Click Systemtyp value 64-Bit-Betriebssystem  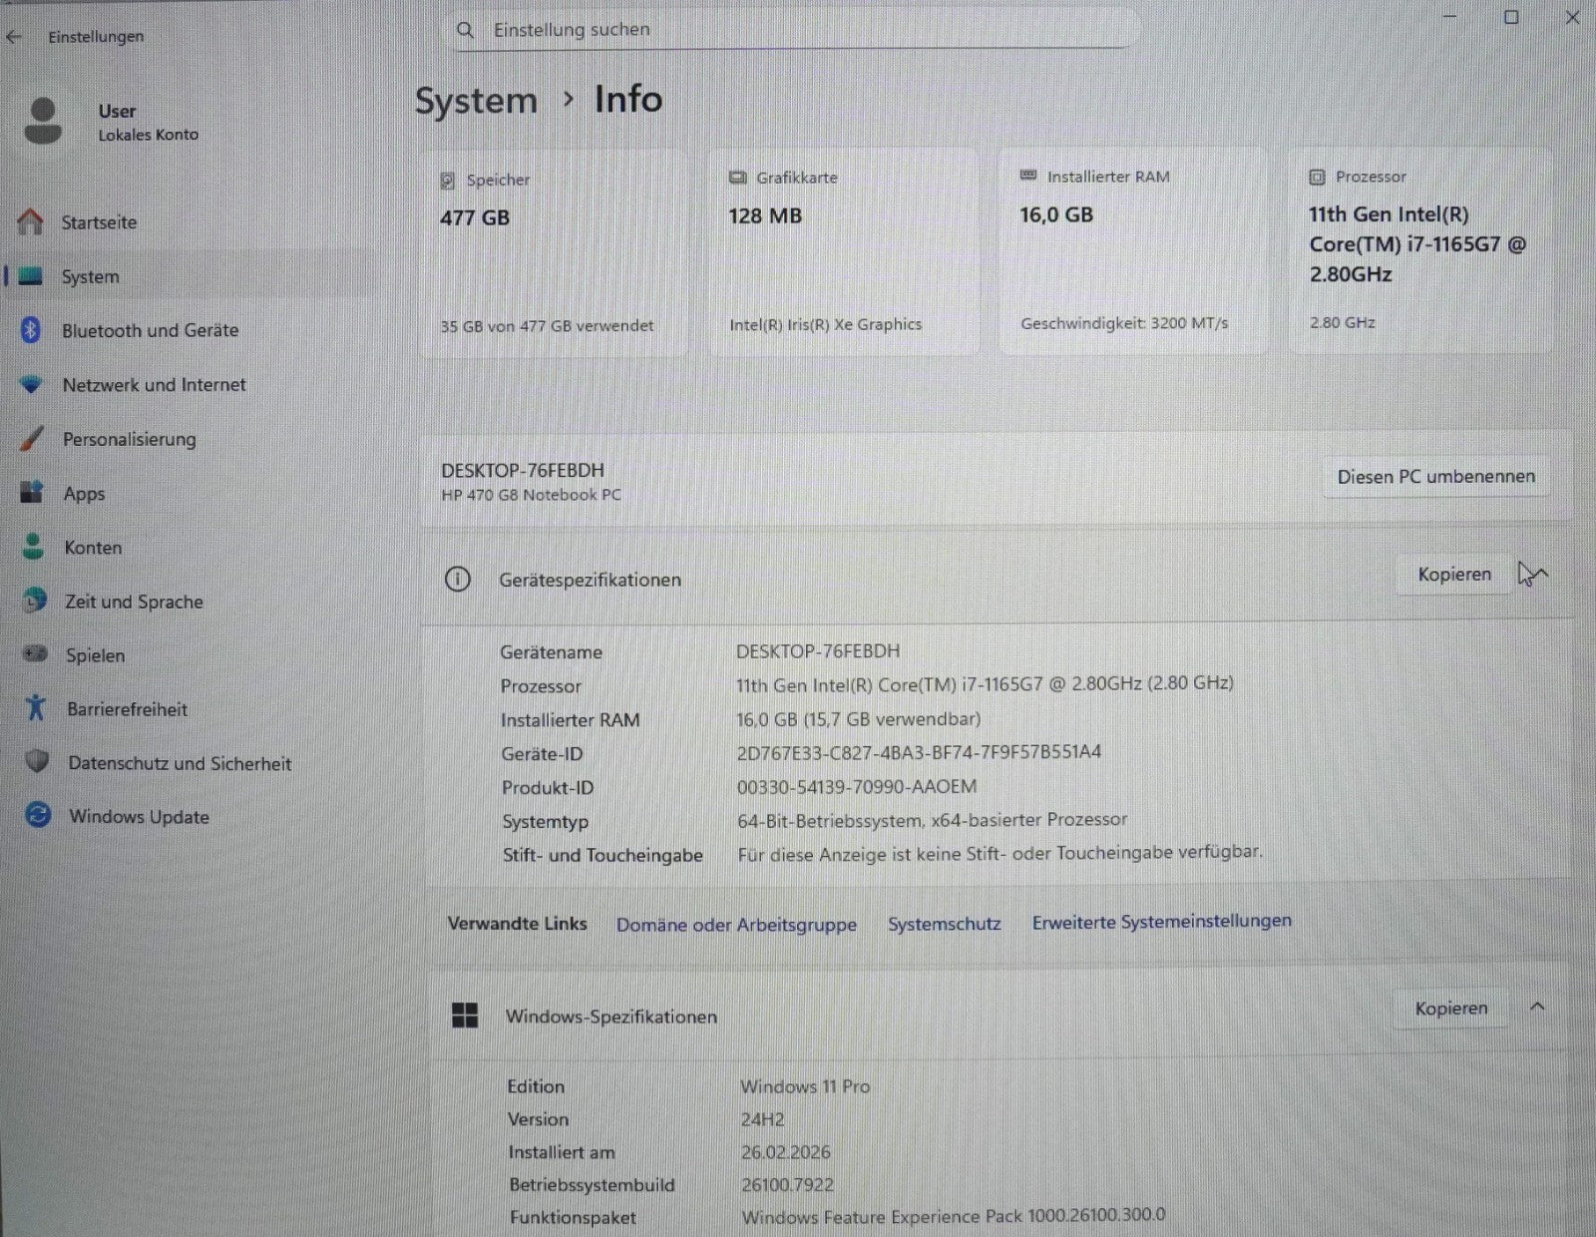point(932,820)
